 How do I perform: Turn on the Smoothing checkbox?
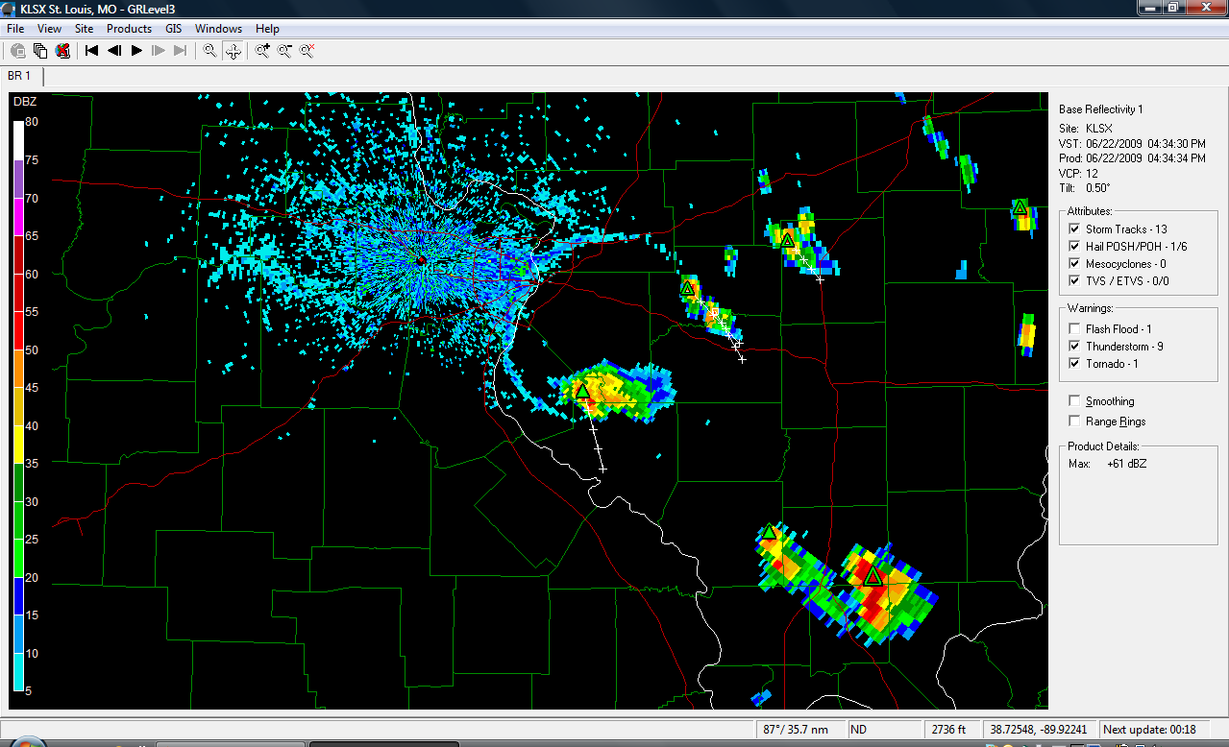(1074, 401)
